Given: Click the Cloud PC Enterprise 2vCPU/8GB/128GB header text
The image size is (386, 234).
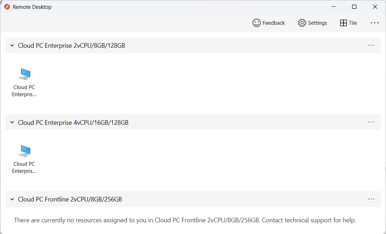Looking at the screenshot, I should (x=71, y=46).
